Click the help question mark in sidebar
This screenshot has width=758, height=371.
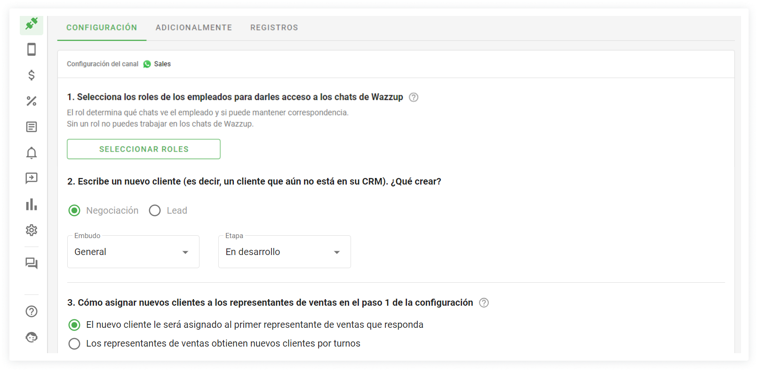(x=32, y=311)
